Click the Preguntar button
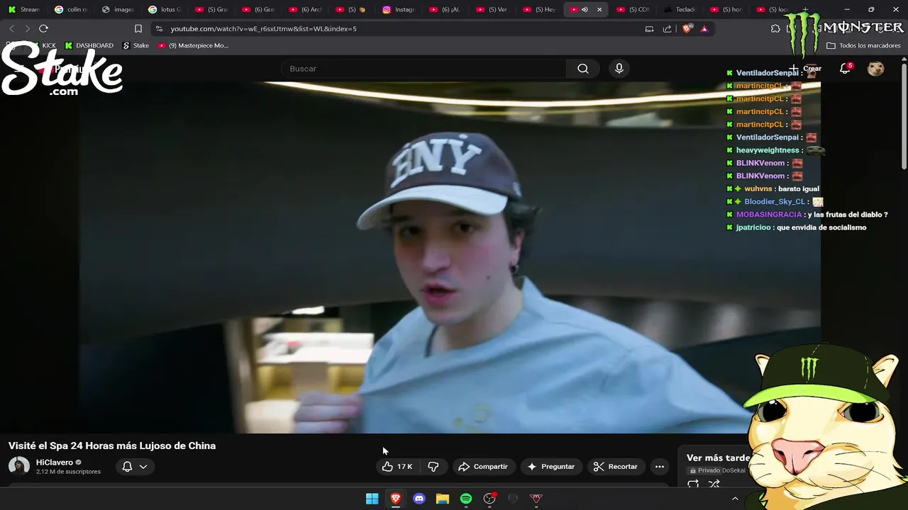The width and height of the screenshot is (908, 510). 550,466
